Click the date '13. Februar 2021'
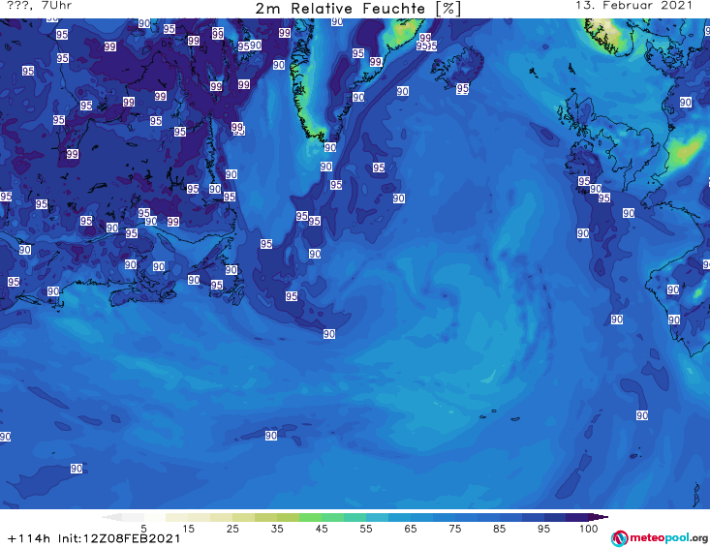 pyautogui.click(x=633, y=6)
